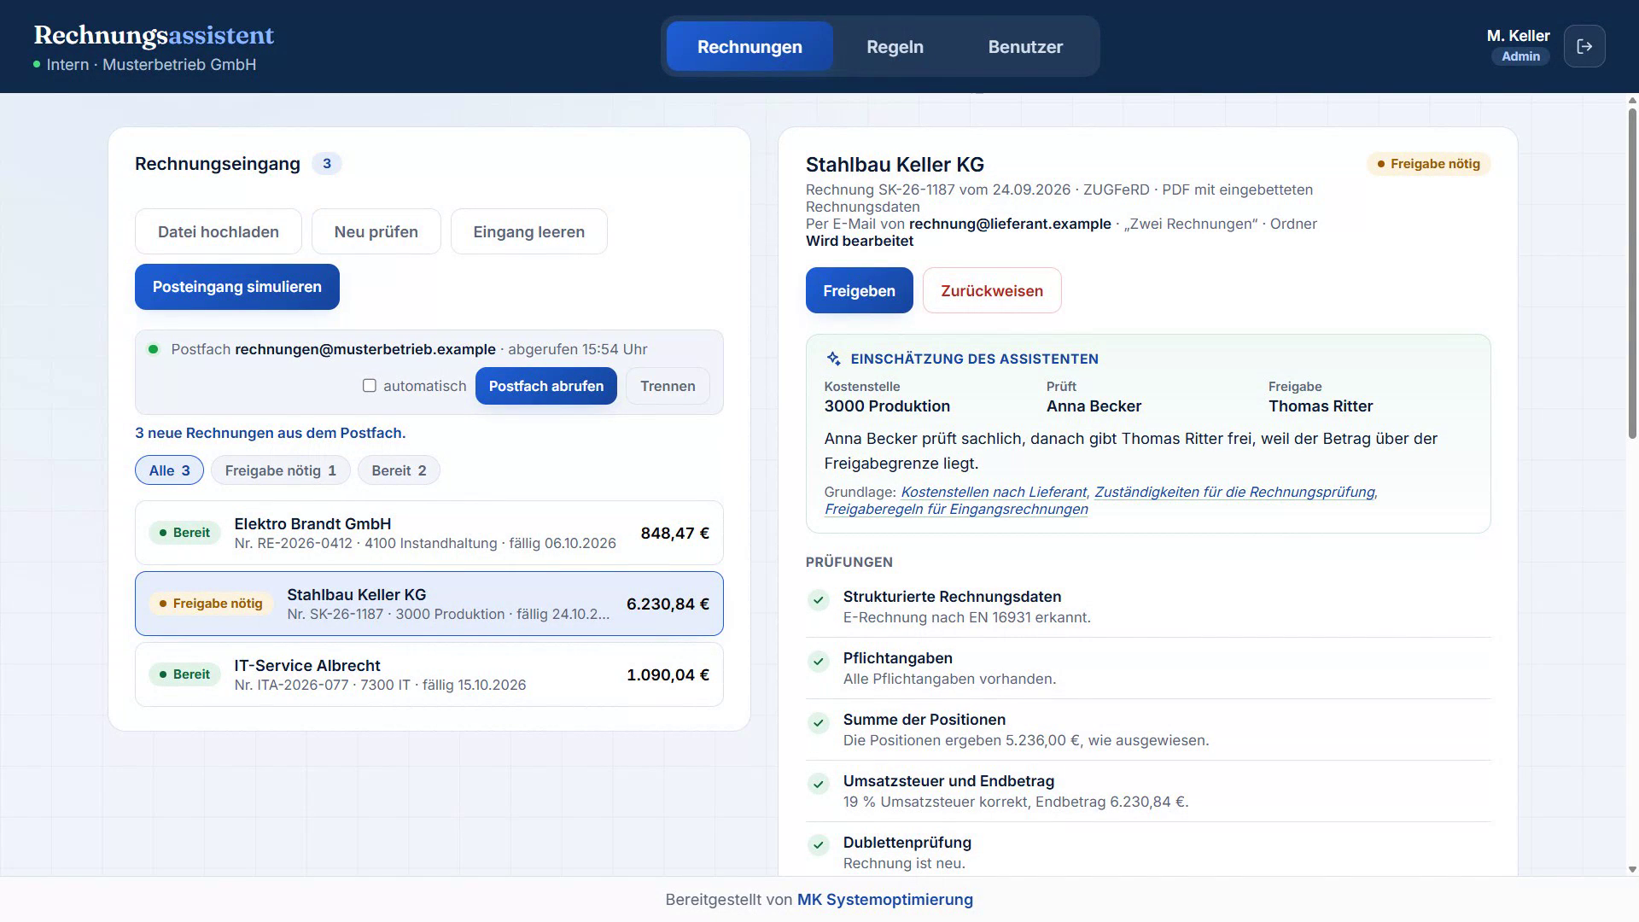Open Freigaberegeln für Eingangsrechnungen link
This screenshot has height=922, width=1639.
956,509
